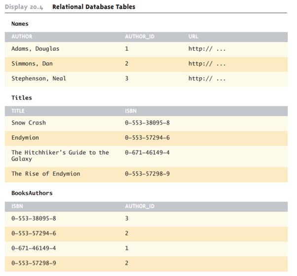This screenshot has width=297, height=276.
Task: Select ISBN 0-671-46149-4 in BooksAuthors table
Action: (x=34, y=248)
